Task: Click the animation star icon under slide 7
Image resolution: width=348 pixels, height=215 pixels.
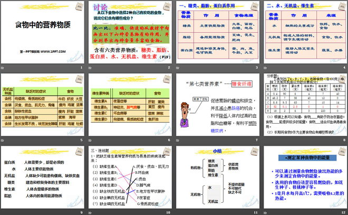Action: tap(178, 141)
